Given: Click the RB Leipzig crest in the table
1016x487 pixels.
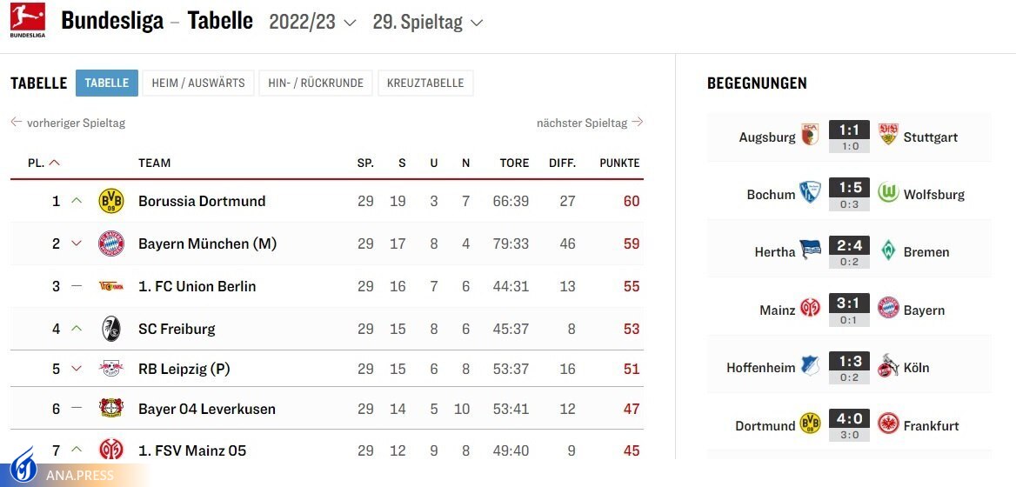Looking at the screenshot, I should 111,369.
